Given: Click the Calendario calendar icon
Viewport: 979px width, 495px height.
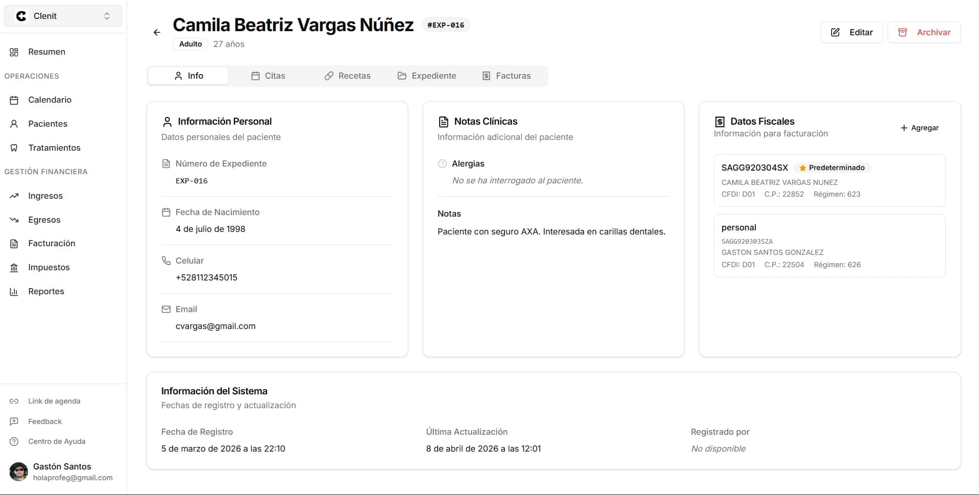Looking at the screenshot, I should [x=14, y=100].
